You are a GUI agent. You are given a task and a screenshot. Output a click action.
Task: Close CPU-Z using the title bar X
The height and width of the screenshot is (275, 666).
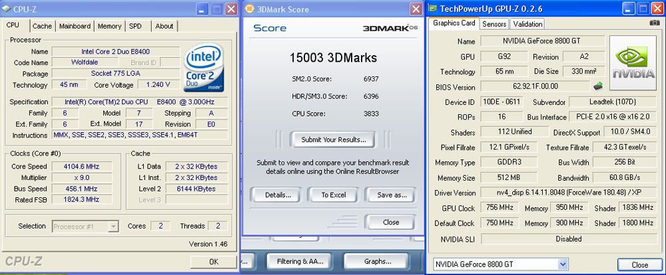231,9
